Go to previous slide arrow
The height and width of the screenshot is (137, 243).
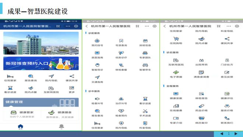[x=222, y=134]
